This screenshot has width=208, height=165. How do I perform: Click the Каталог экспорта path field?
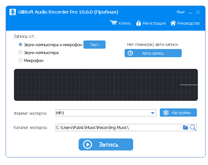117,127
